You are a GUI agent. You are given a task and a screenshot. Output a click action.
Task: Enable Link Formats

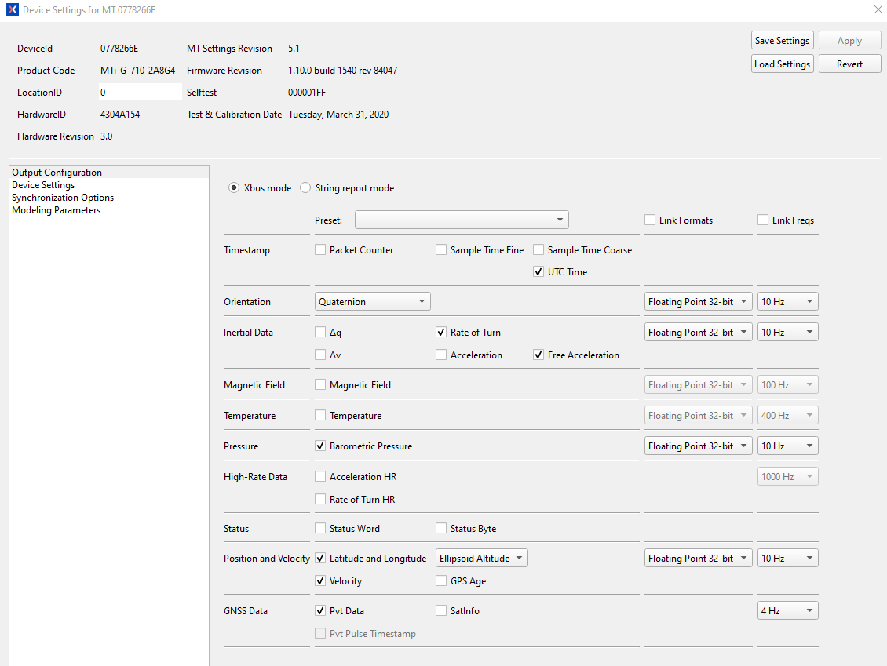[x=650, y=220]
